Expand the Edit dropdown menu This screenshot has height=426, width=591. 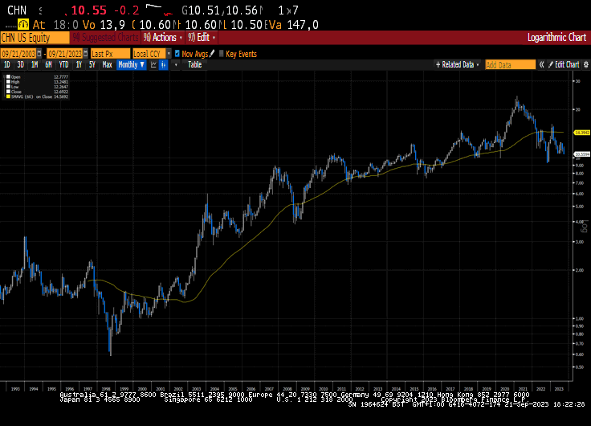[x=202, y=38]
